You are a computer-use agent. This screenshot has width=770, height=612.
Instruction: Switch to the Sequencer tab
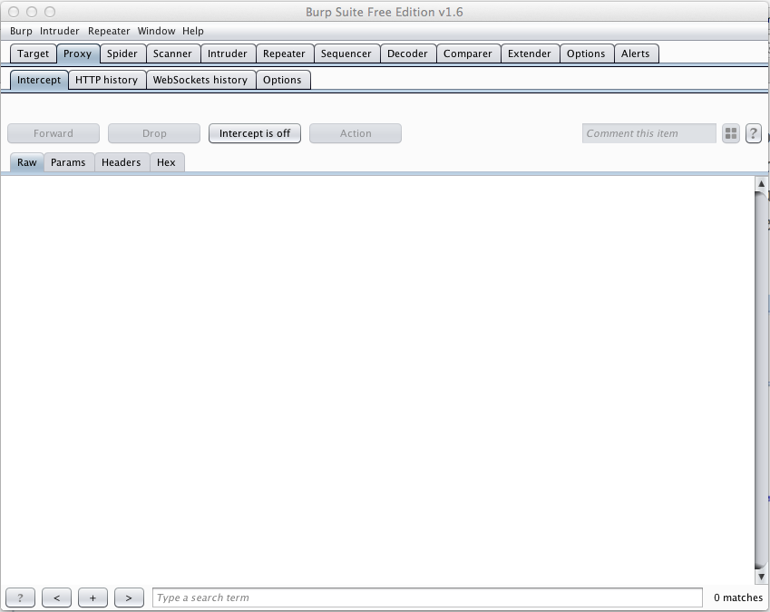tap(346, 53)
